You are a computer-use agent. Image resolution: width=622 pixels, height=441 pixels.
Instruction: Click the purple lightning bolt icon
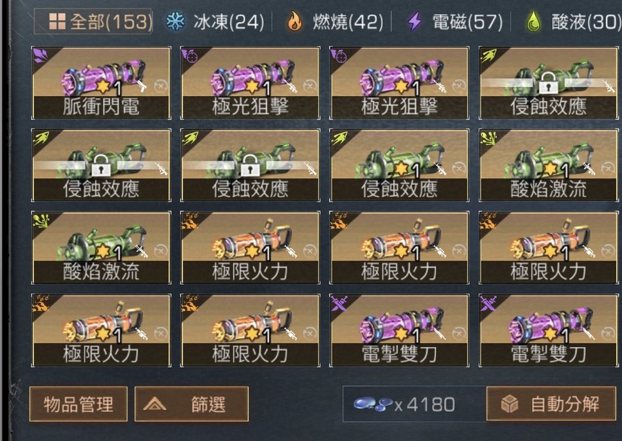(415, 21)
